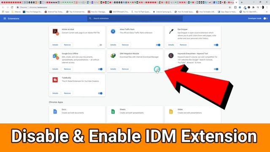The image size is (270, 152).
Task: Click the TubeBuddy extension icon
Action: coord(55,80)
